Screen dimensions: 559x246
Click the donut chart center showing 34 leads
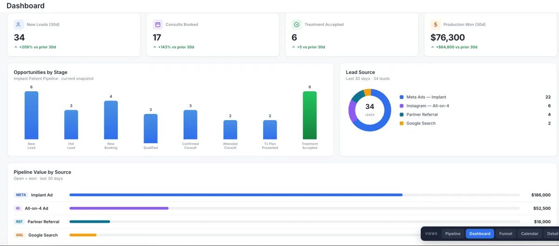point(369,110)
